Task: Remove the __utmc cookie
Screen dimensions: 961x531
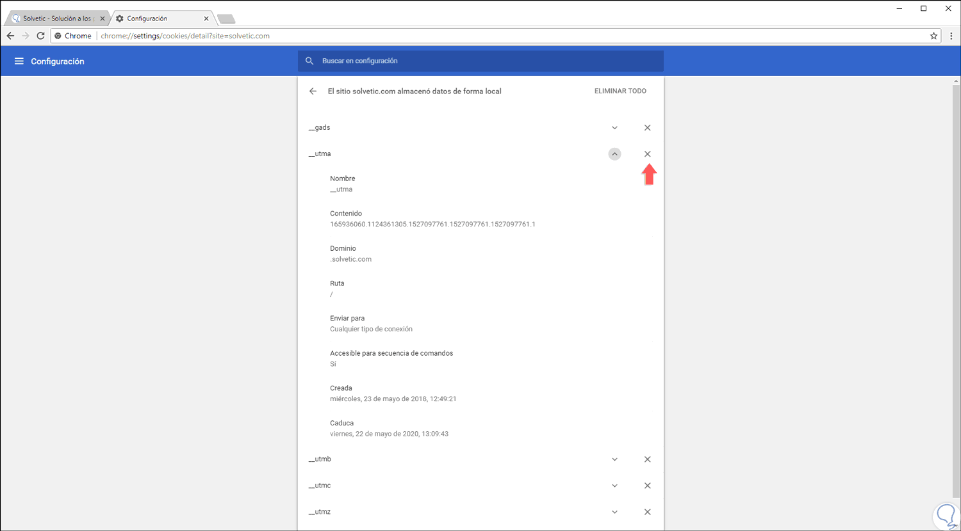Action: click(648, 486)
